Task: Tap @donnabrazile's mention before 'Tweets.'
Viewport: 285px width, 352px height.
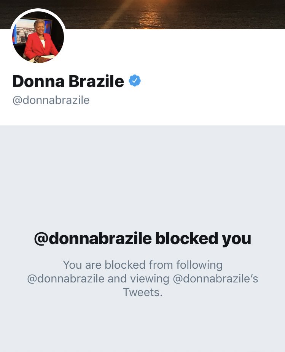Action: (x=215, y=279)
